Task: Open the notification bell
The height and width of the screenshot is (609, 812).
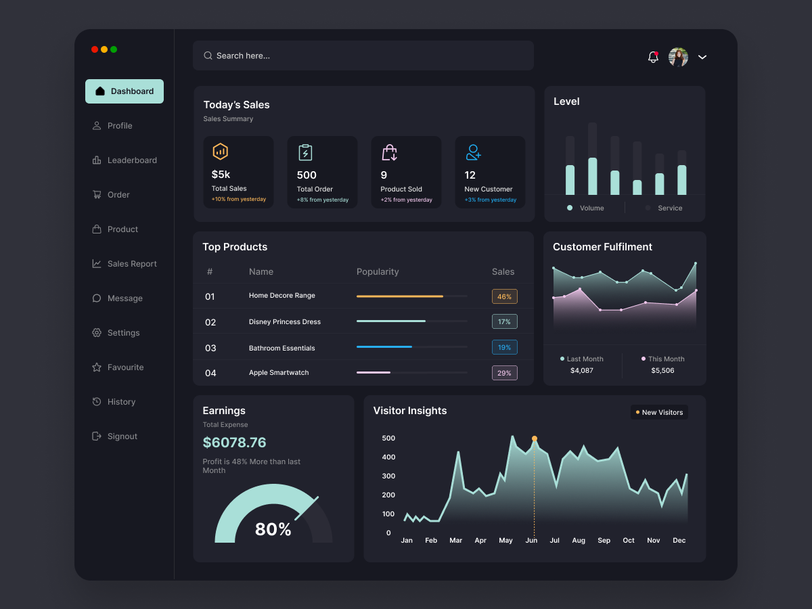Action: (x=652, y=57)
